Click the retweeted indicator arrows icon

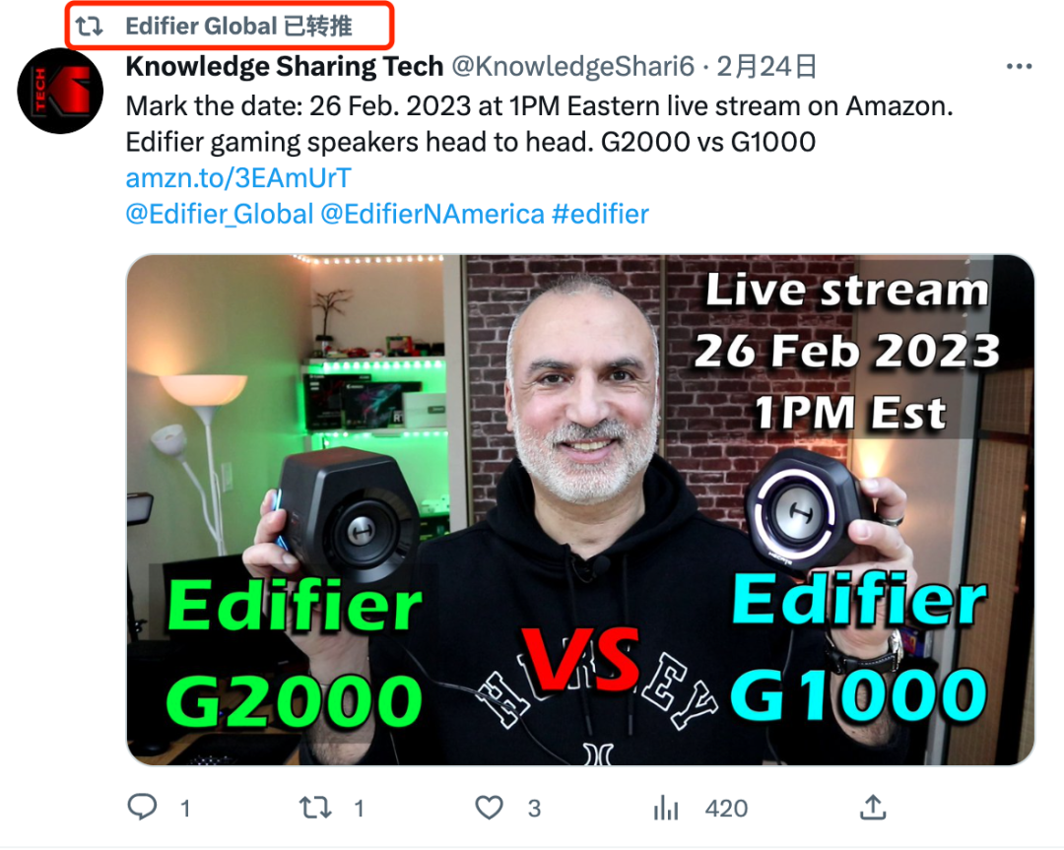coord(89,27)
